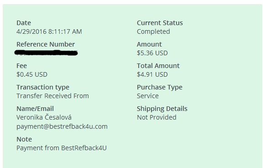
Task: Select the date 4/29/2016 8:11:17 AM
Action: coord(49,31)
